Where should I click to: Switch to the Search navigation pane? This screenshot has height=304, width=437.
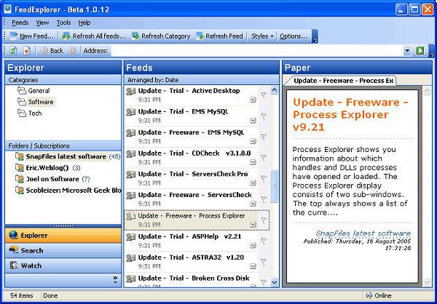point(63,251)
